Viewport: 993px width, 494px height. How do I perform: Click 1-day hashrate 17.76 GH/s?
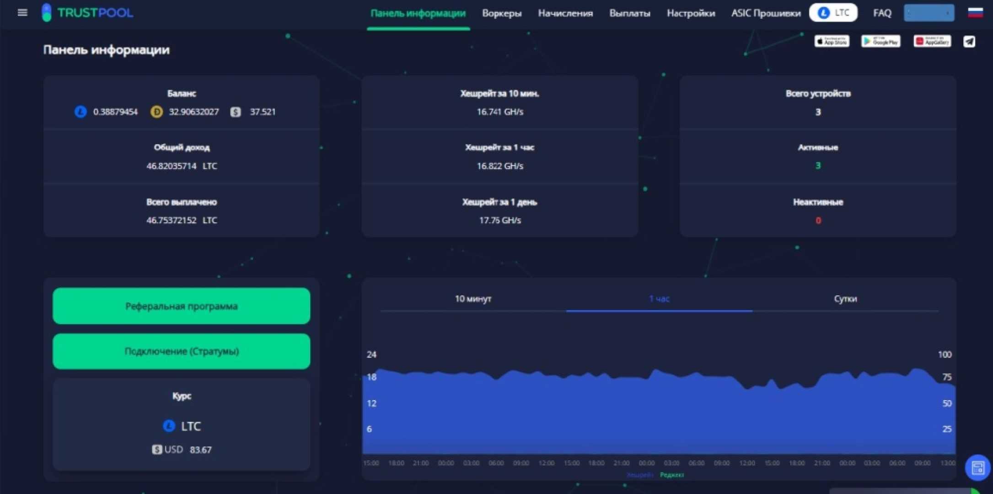coord(500,220)
